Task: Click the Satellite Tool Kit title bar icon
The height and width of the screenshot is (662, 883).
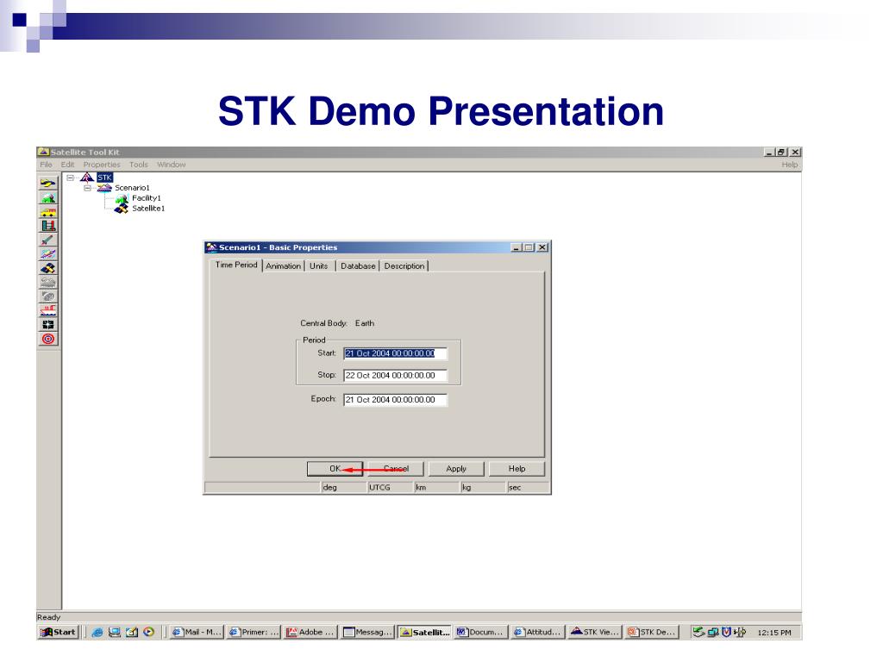Action: [x=43, y=152]
